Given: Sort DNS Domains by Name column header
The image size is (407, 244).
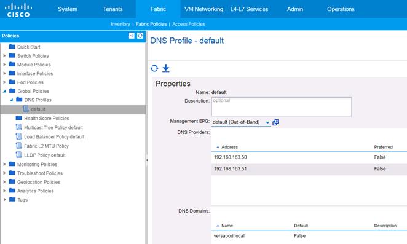Looking at the screenshot, I should [227, 226].
